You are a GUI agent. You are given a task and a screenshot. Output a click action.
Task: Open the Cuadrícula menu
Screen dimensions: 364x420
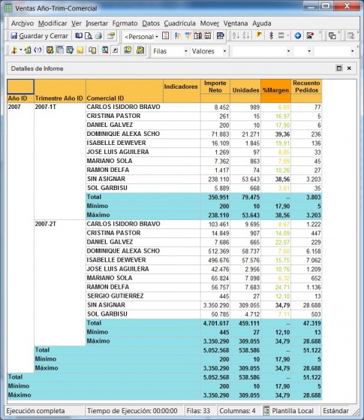pos(180,23)
